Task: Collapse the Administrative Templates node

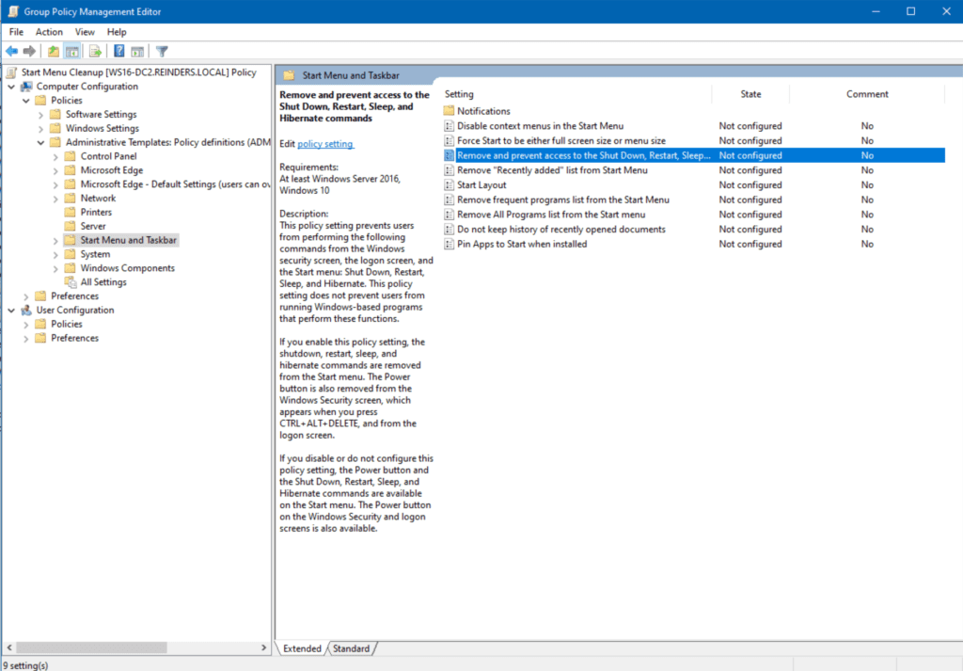Action: [40, 142]
